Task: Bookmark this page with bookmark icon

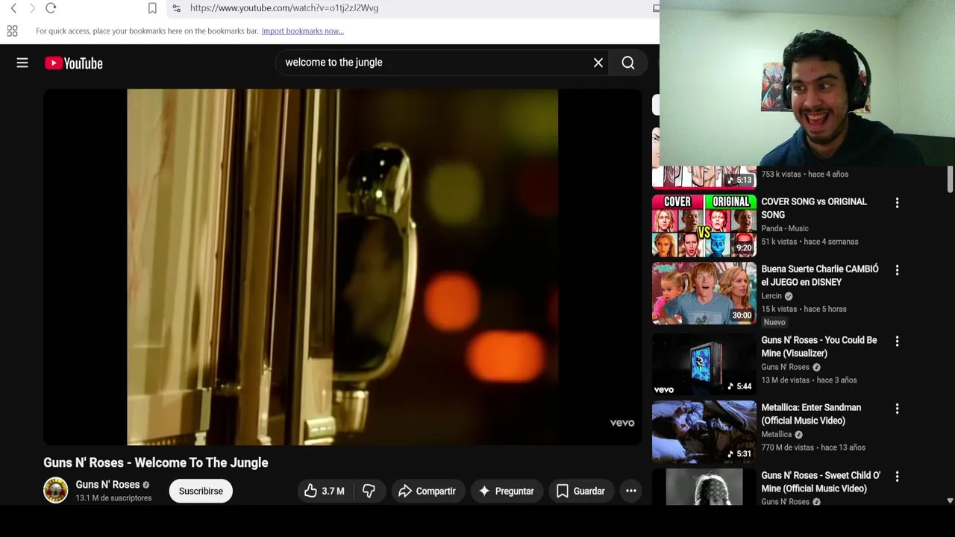Action: [x=152, y=8]
